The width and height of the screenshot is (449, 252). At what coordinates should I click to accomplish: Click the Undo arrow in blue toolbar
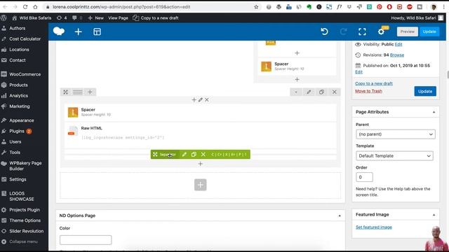coord(324,31)
